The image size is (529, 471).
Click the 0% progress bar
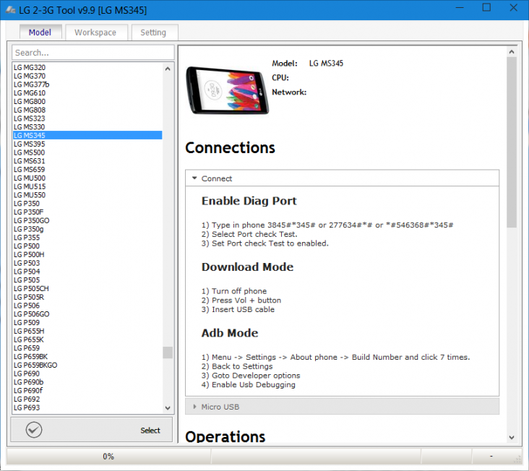(x=108, y=457)
